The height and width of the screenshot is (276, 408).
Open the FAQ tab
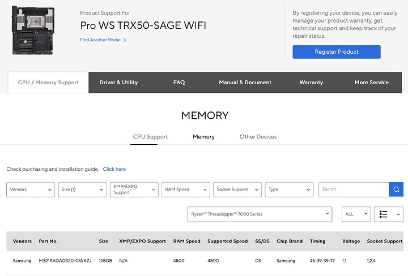(x=179, y=83)
